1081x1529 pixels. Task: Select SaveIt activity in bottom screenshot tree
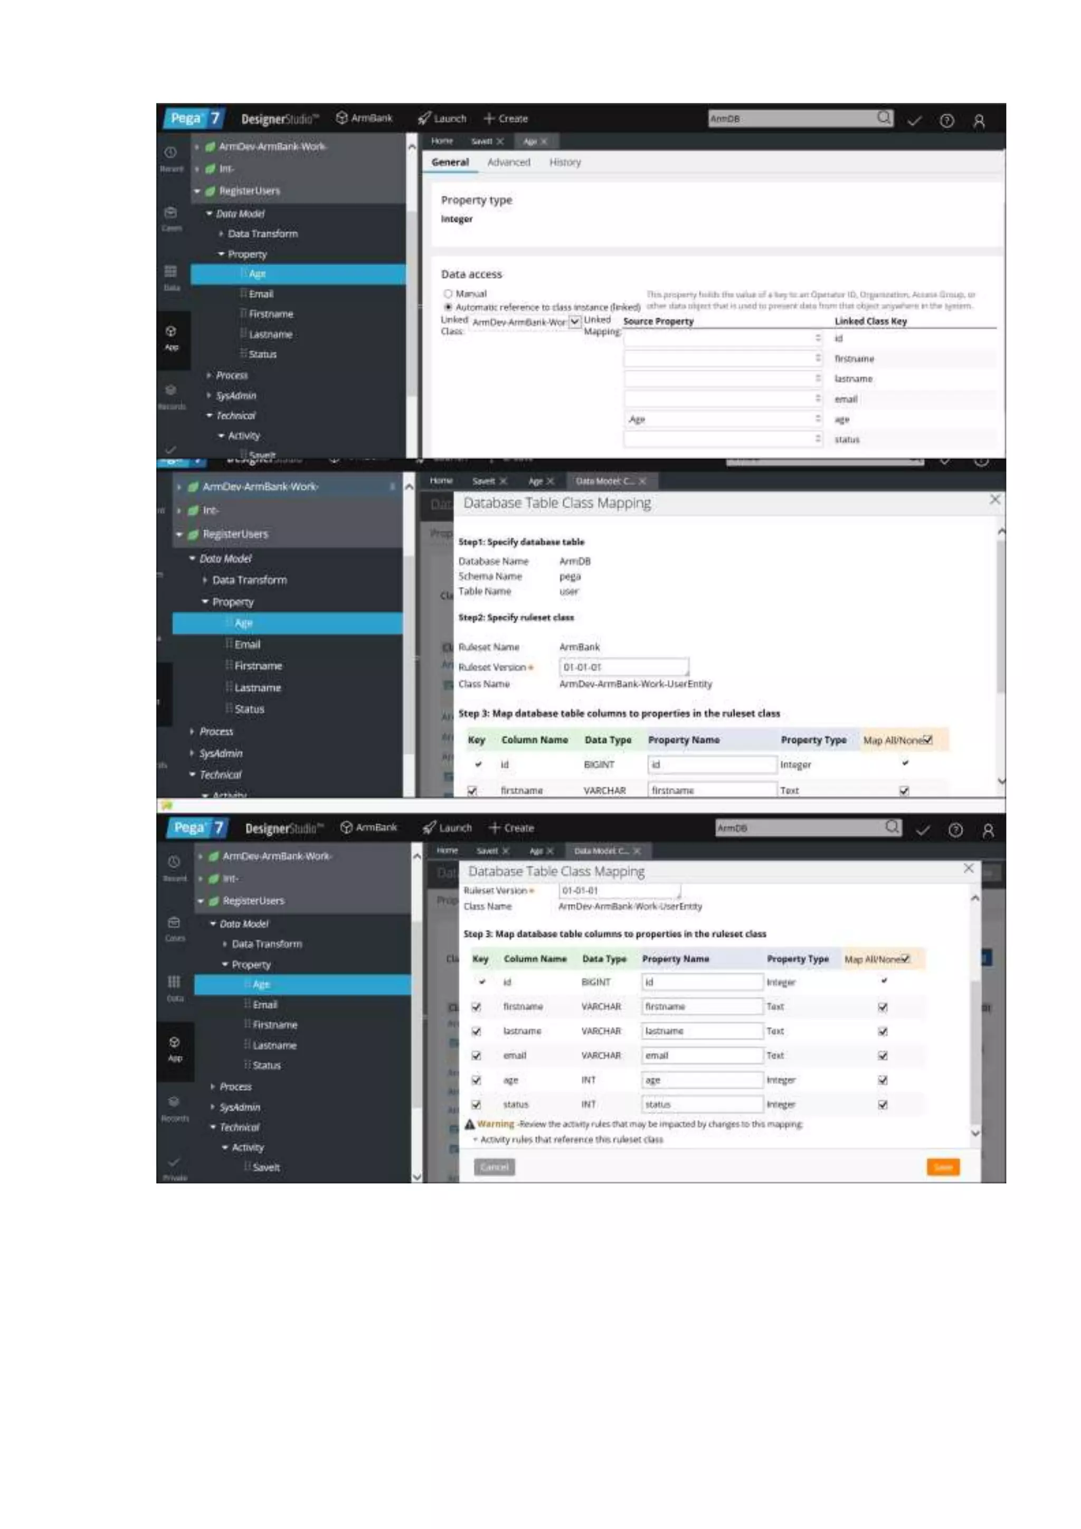[x=265, y=1167]
